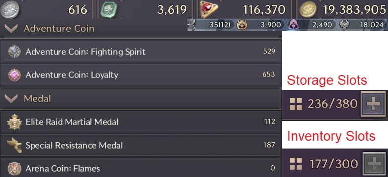Collapse the Adventure Coin section chevron

pos(11,28)
